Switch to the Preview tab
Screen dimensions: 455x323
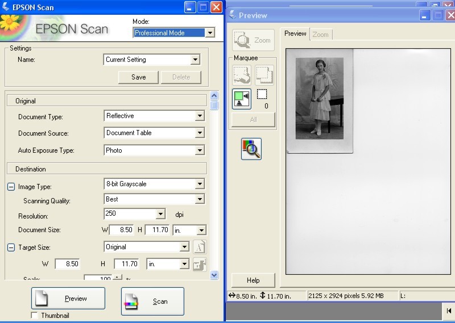coord(295,33)
